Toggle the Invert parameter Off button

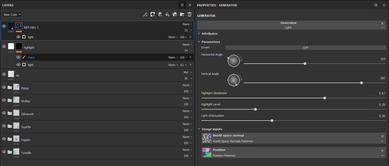click(x=305, y=48)
